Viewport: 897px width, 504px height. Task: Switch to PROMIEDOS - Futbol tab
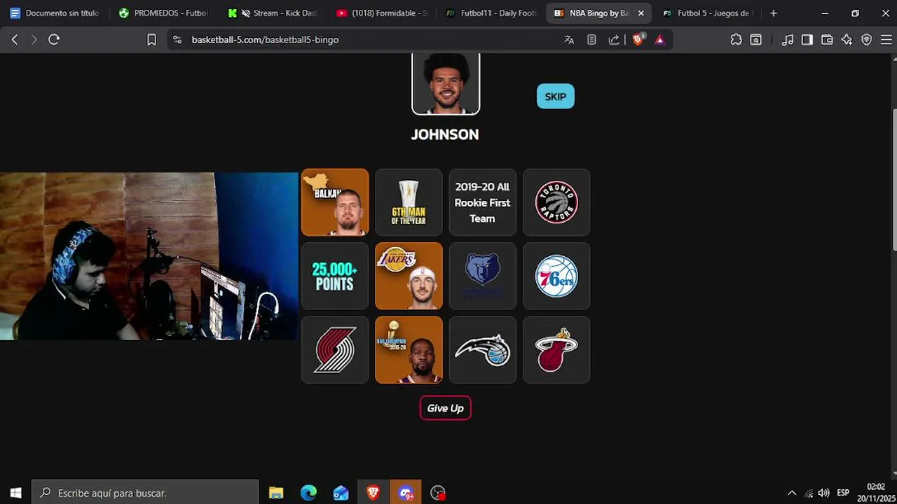(163, 13)
